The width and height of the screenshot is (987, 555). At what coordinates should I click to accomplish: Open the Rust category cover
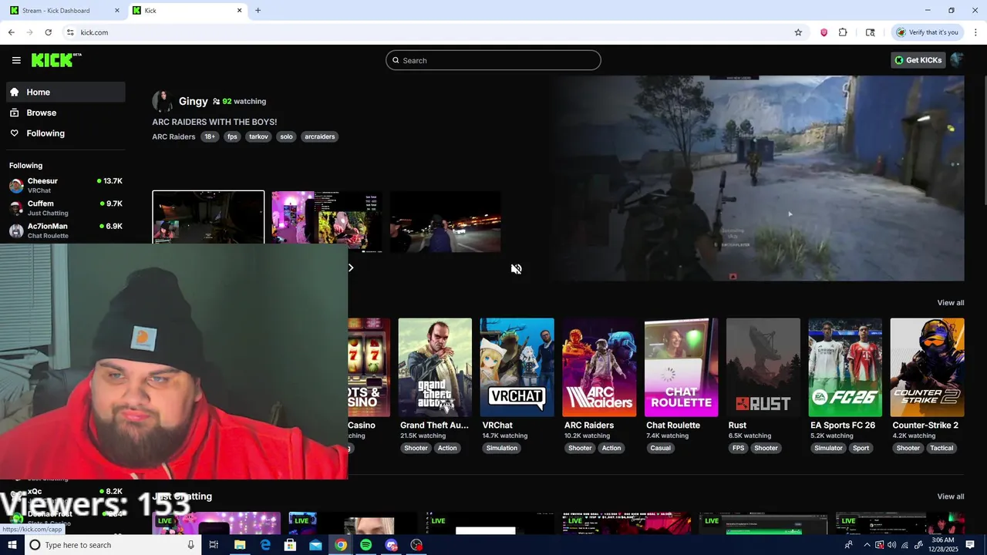(763, 368)
